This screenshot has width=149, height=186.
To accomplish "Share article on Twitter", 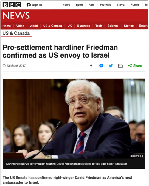I will pos(111,66).
